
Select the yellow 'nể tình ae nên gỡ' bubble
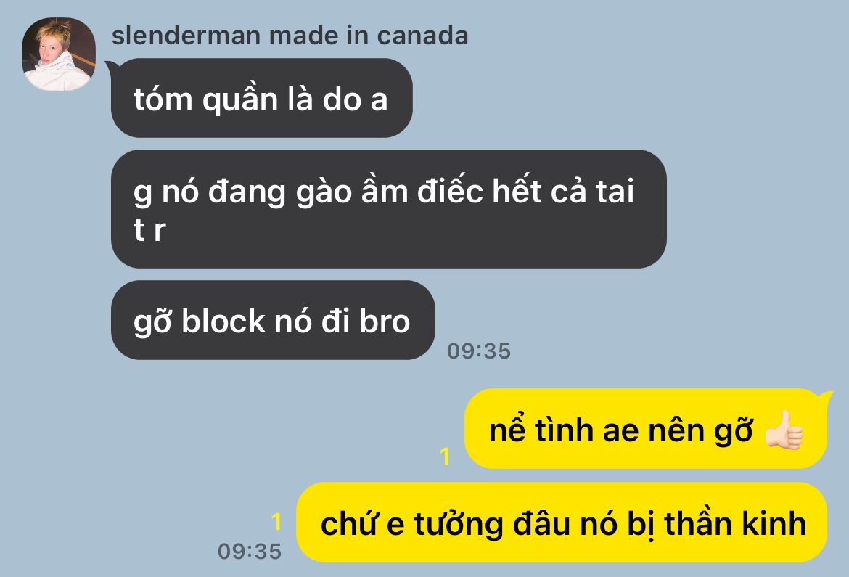pos(646,428)
